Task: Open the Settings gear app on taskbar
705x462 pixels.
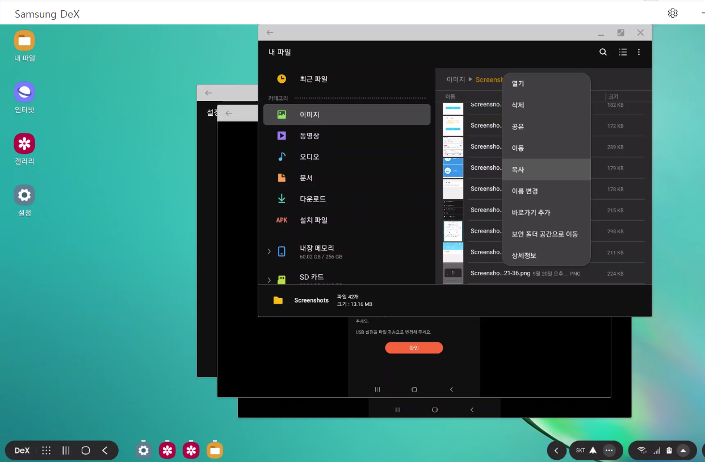Action: 144,450
